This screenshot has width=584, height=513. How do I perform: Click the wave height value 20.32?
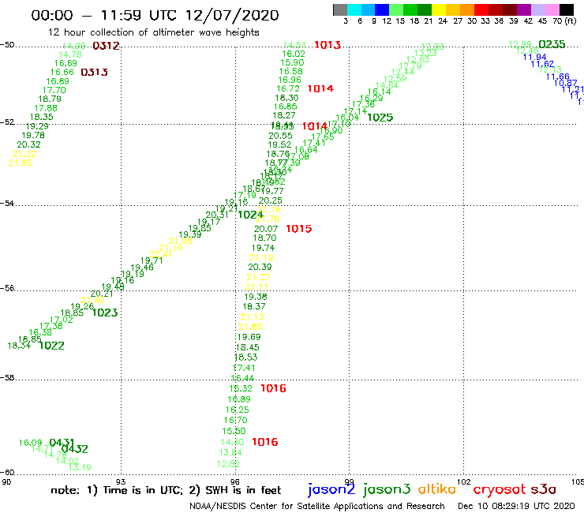tap(28, 144)
